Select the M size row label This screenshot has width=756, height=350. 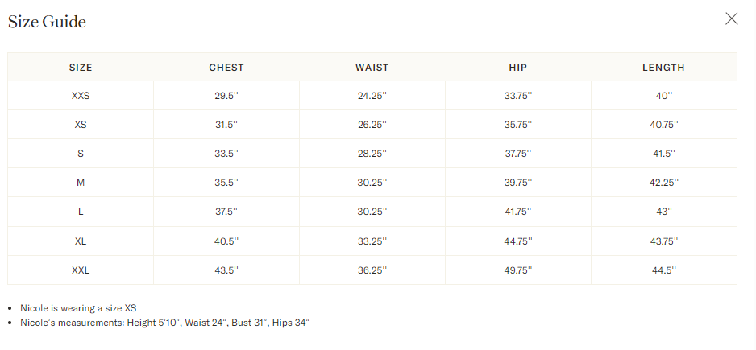81,183
